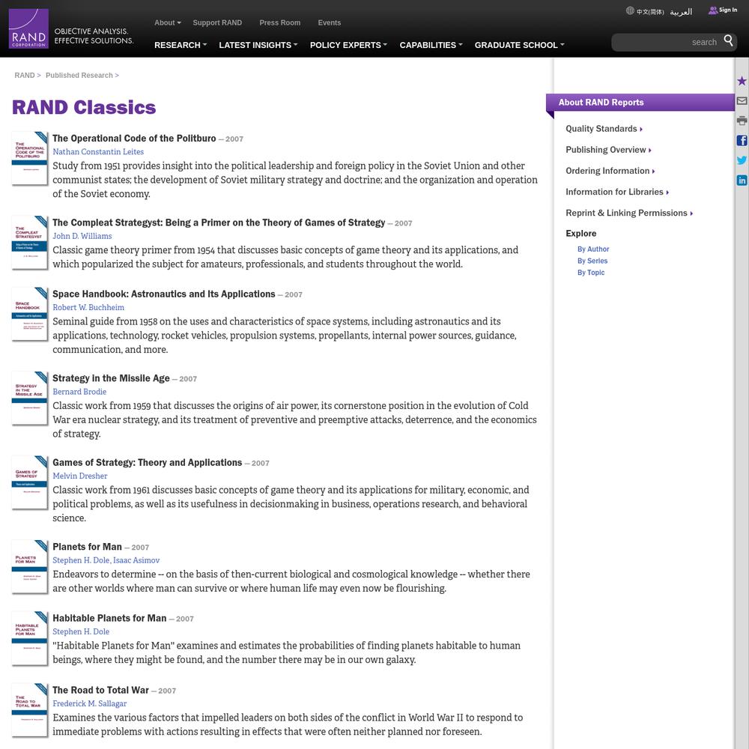View author John D. Williams
The height and width of the screenshot is (749, 749).
(82, 236)
